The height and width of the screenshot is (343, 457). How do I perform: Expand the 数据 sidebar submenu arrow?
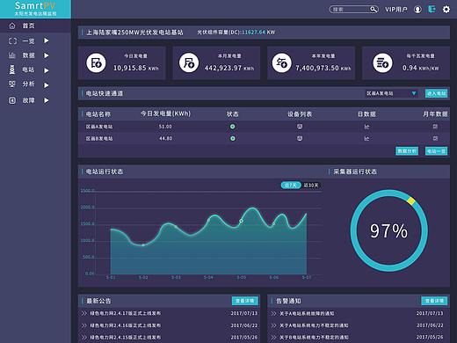pos(47,55)
